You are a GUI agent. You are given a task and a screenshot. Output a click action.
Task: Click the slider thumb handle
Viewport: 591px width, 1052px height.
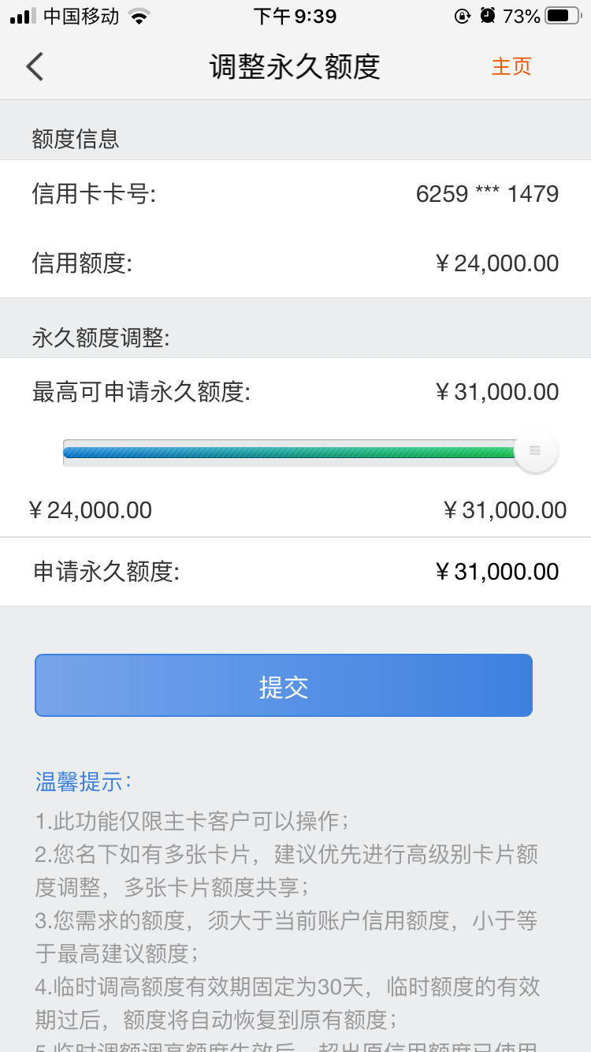[536, 451]
